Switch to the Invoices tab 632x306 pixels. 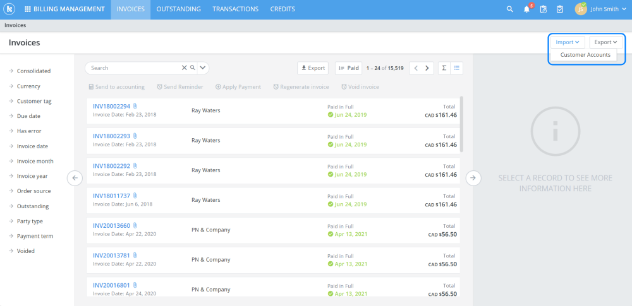(131, 9)
